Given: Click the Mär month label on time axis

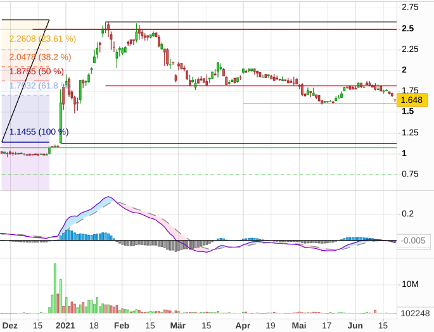Looking at the screenshot, I should tap(179, 325).
